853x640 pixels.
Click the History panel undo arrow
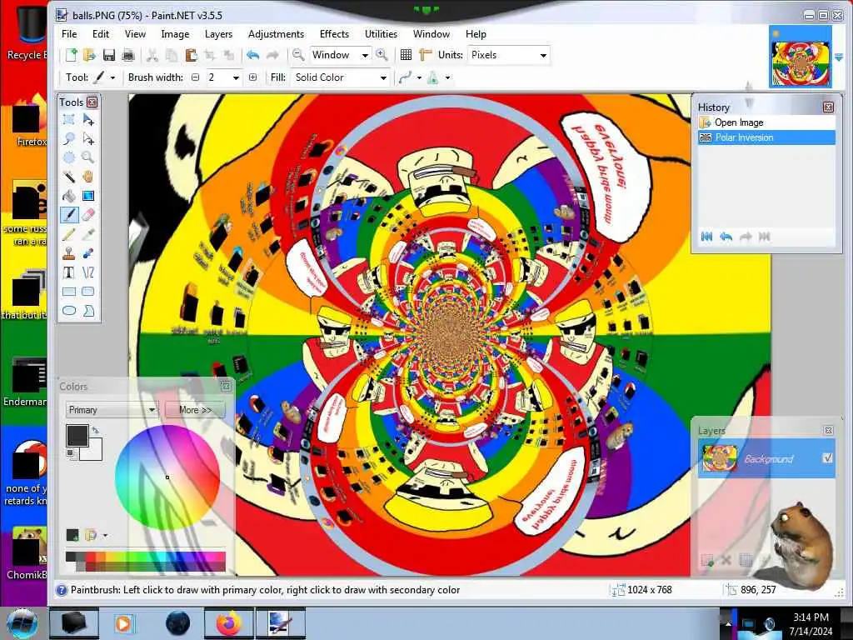726,236
